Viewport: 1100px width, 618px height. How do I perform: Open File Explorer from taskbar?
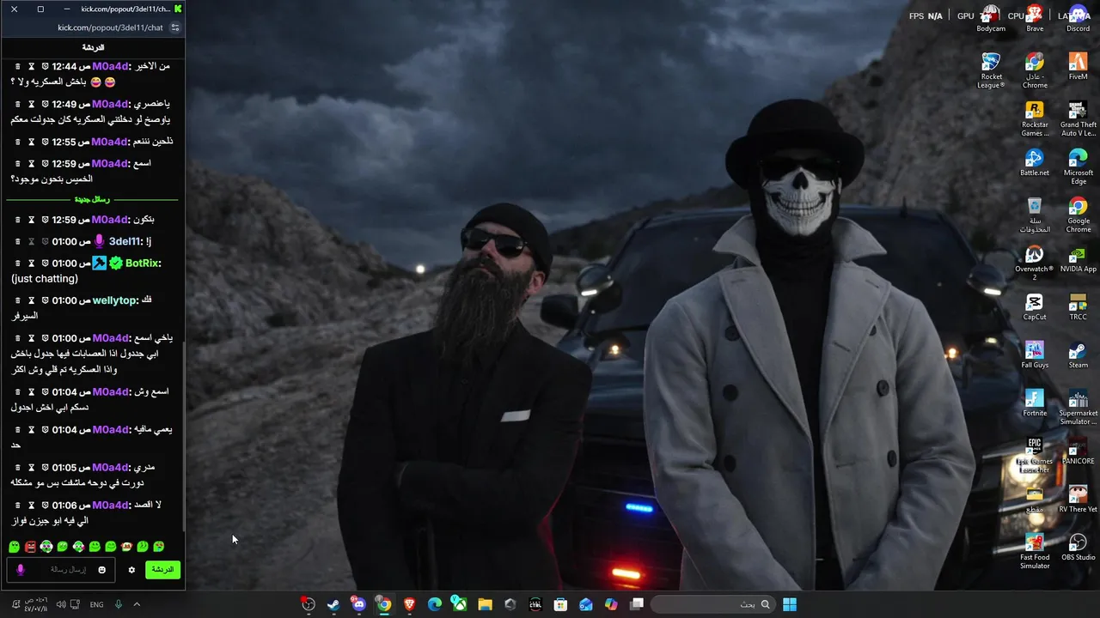[485, 604]
